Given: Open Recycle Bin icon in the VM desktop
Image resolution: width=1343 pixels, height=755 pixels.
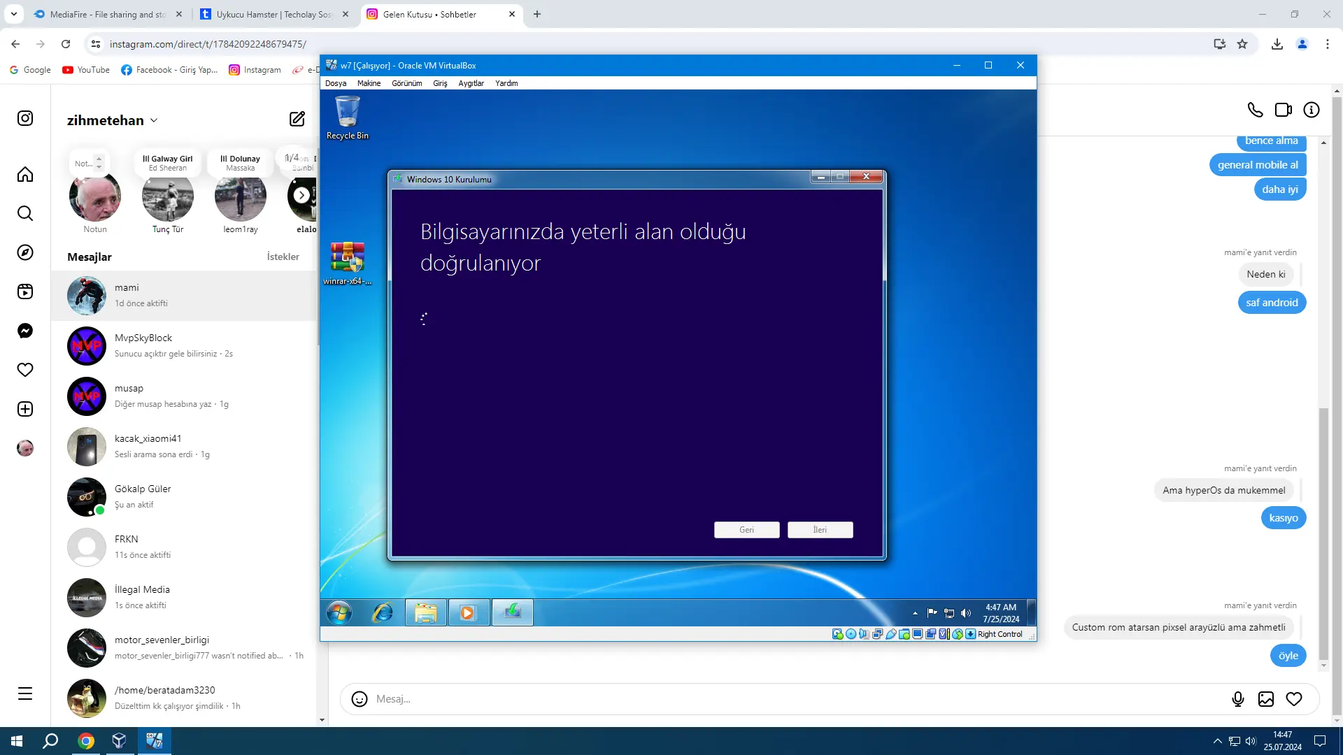Looking at the screenshot, I should pos(348,117).
